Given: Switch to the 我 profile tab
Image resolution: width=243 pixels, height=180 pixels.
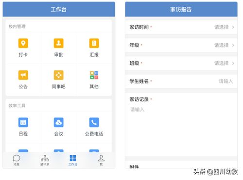Looking at the screenshot, I should pyautogui.click(x=101, y=160).
